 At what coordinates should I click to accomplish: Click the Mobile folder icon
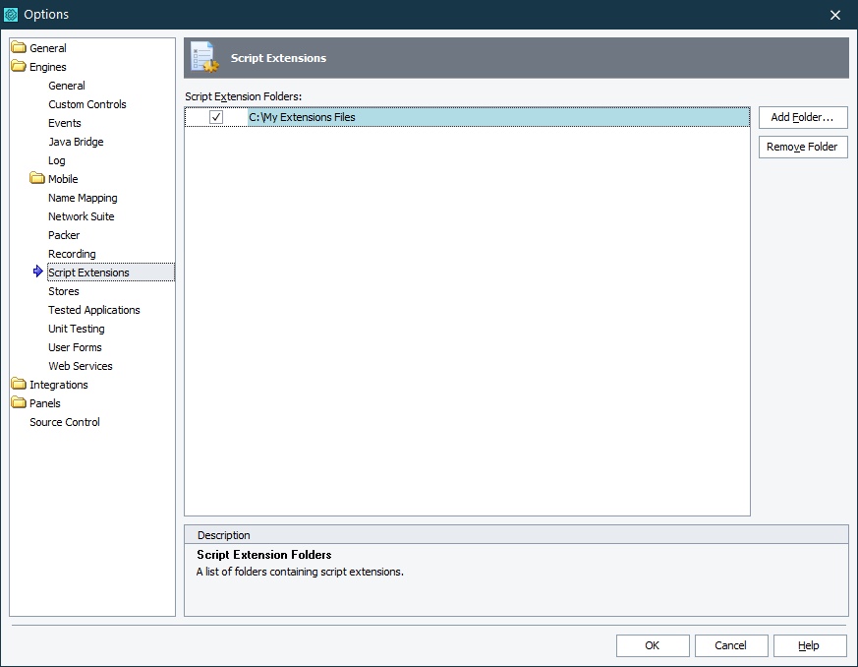[37, 179]
